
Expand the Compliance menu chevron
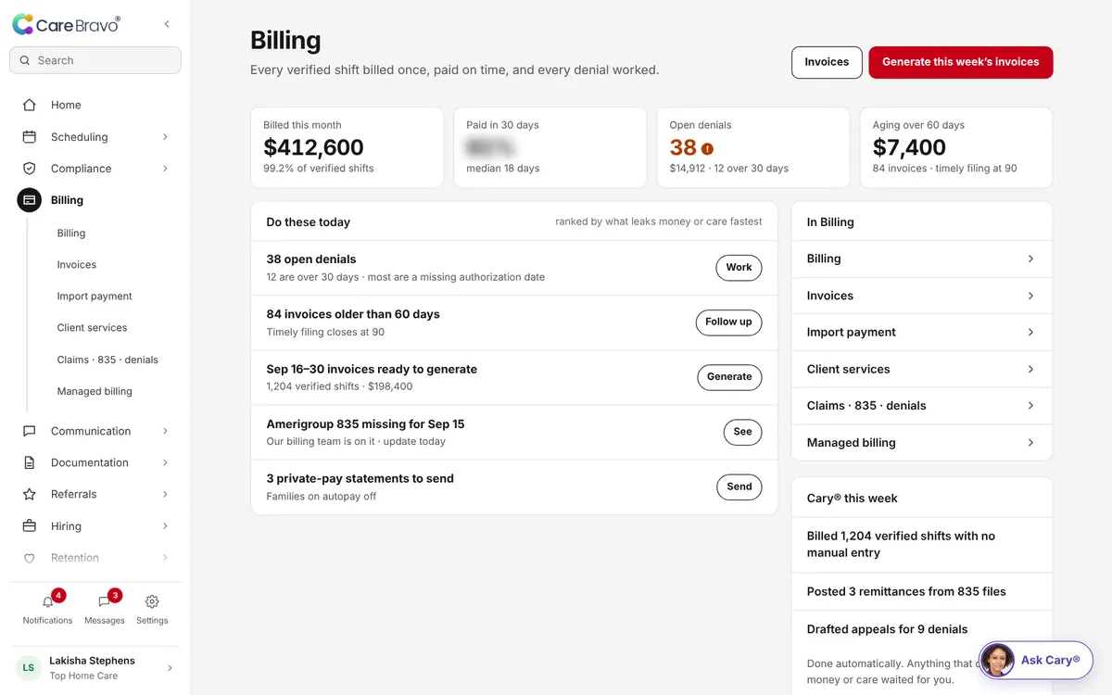[165, 168]
